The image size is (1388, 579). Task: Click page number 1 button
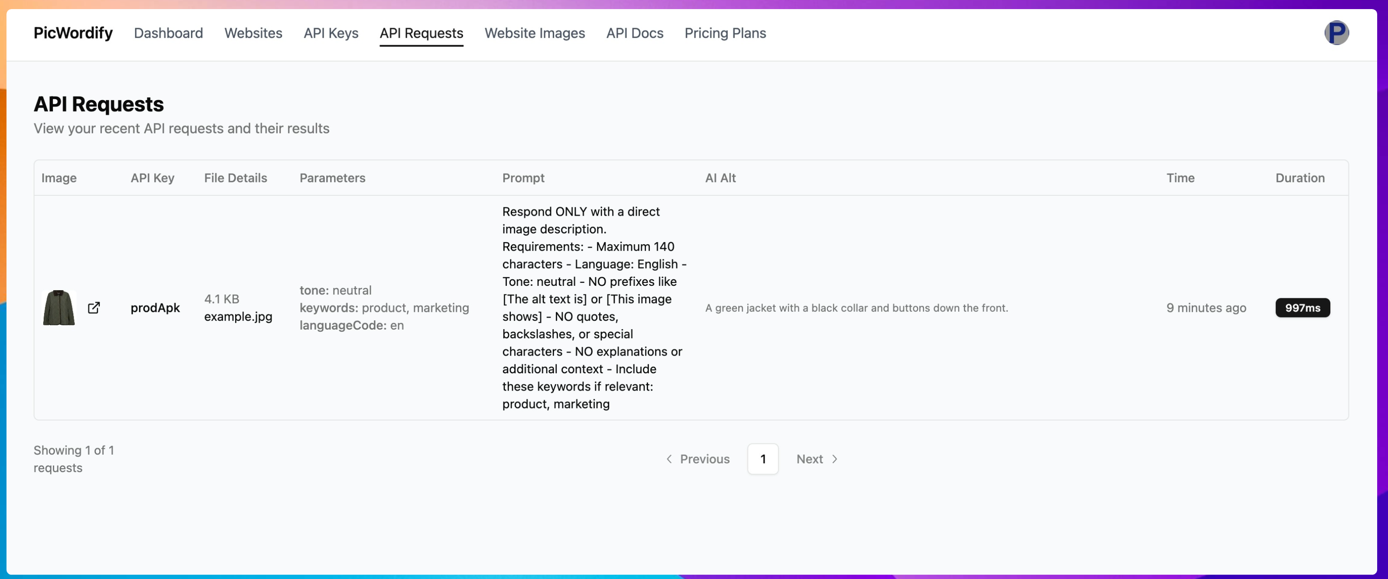pos(763,459)
